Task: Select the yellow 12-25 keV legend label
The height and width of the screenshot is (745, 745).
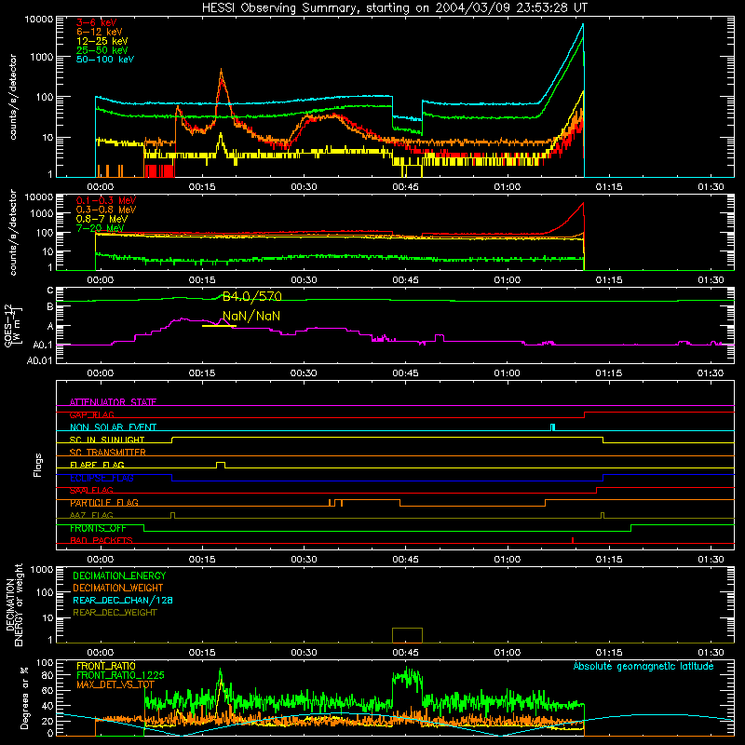Action: pos(102,41)
